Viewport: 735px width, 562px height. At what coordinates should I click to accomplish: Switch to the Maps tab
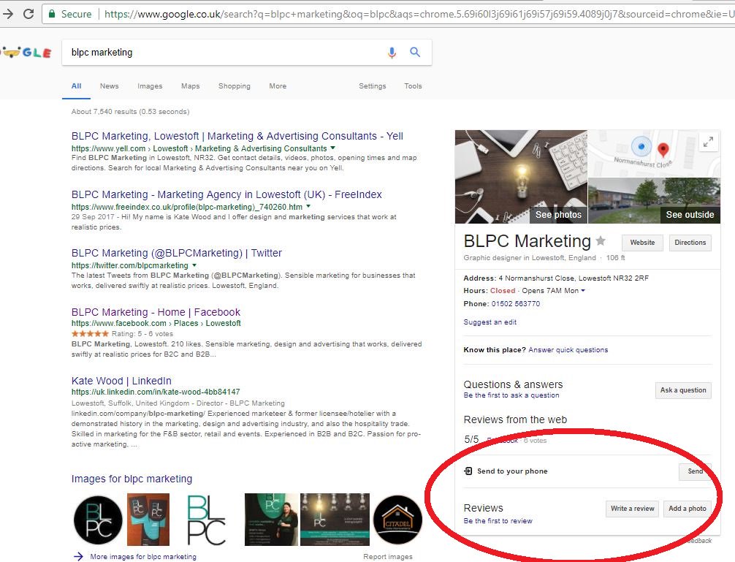[x=190, y=86]
